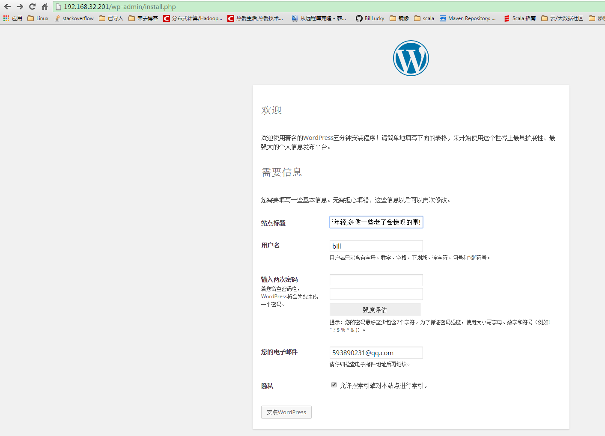
Task: Click the 您的电子邮件 label
Action: tap(279, 352)
